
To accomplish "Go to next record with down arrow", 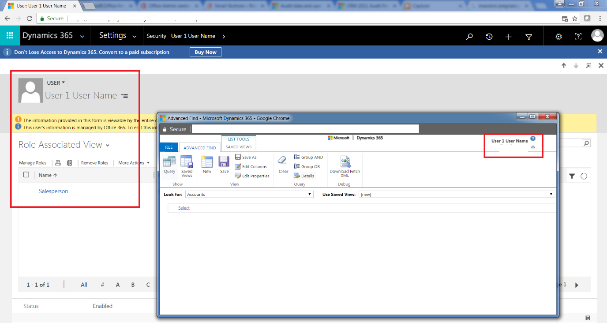I will [576, 65].
